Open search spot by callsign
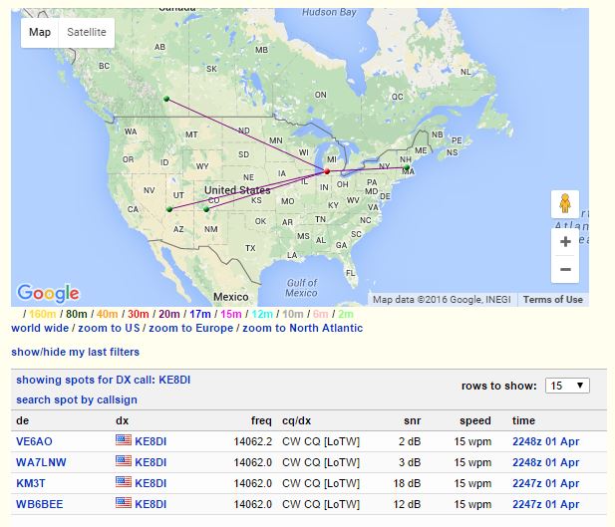This screenshot has width=615, height=527. point(77,399)
